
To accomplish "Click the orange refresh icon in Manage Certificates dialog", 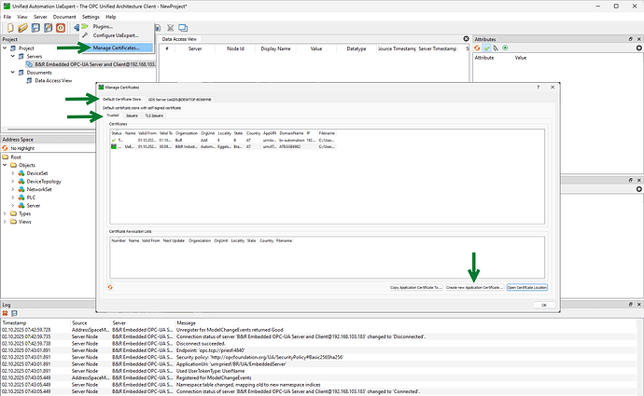I will tap(110, 287).
